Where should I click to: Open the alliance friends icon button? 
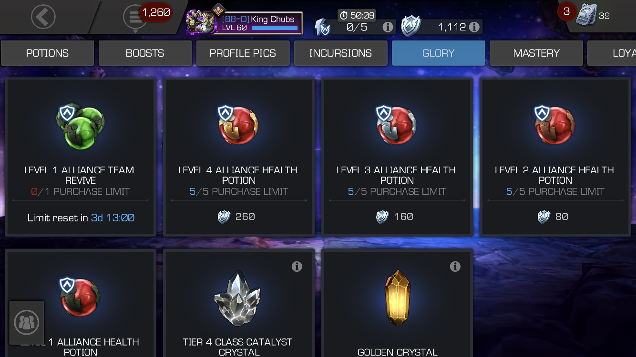point(27,323)
